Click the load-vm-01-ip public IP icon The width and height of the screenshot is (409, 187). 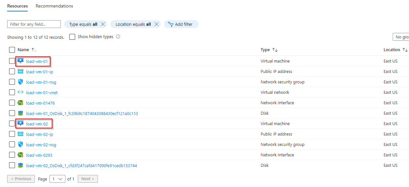point(20,71)
